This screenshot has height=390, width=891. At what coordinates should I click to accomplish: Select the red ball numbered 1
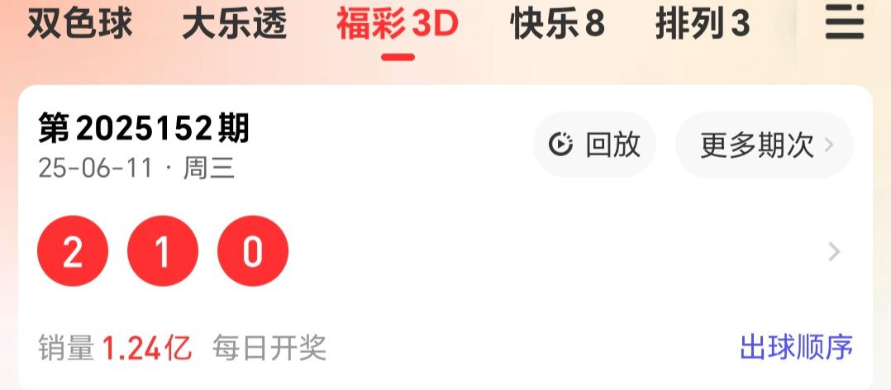click(163, 251)
